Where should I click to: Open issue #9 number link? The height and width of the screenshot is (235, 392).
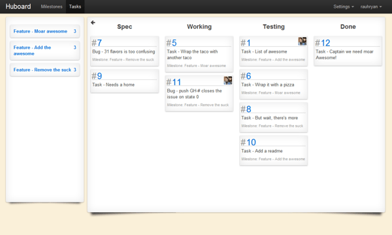(97, 76)
